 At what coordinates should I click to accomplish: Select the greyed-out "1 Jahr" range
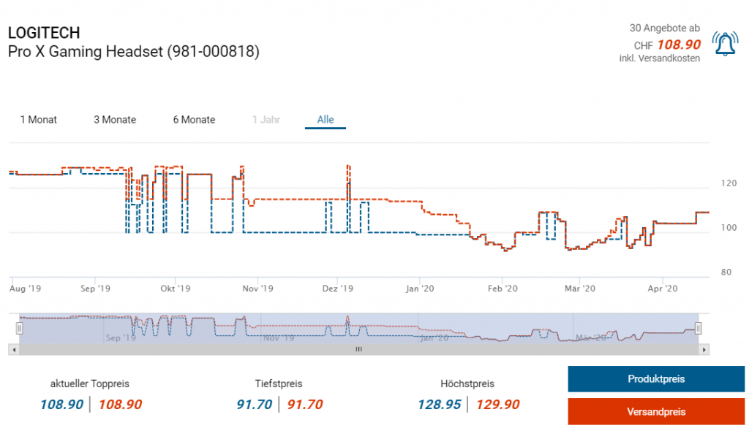click(x=266, y=120)
